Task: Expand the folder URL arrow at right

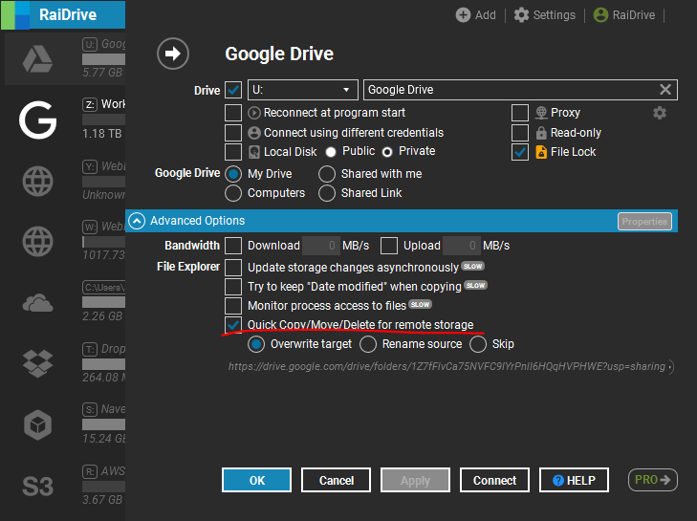Action: (669, 366)
